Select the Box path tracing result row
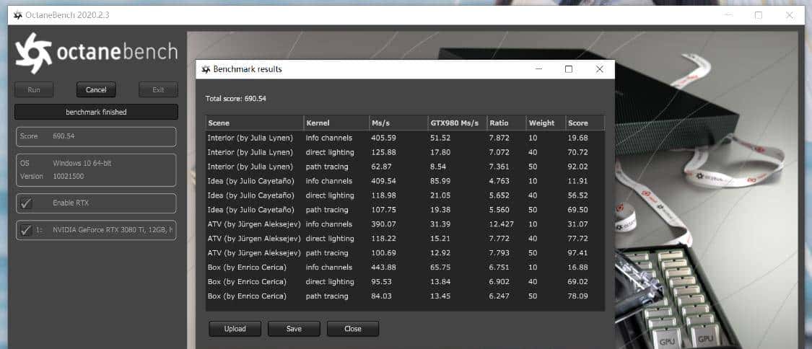Screen dimensions: 812x349 point(404,296)
